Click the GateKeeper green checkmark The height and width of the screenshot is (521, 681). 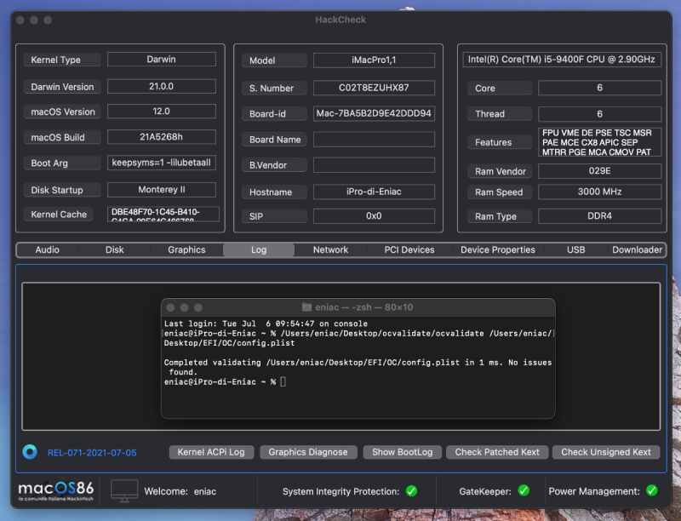pos(524,491)
